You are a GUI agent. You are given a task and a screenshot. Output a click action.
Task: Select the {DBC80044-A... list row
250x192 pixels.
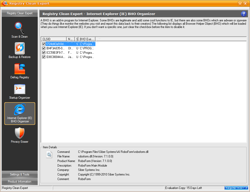(69, 57)
